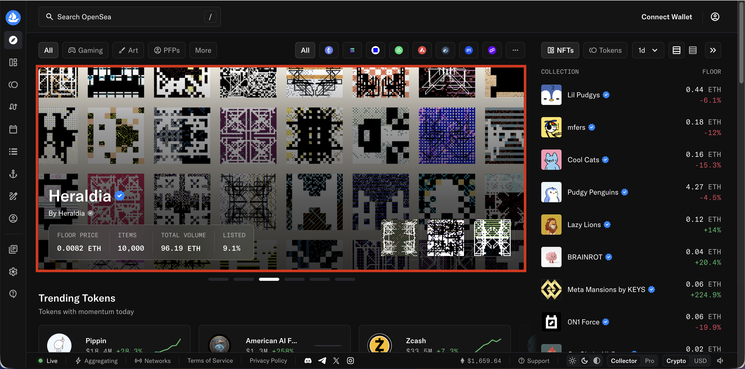This screenshot has width=745, height=369.
Task: Open BRAINROT collection row
Action: coord(631,257)
